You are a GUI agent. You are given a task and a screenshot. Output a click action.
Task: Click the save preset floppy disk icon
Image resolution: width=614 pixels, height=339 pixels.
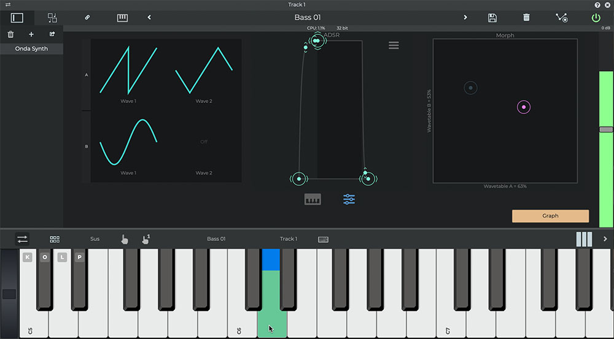coord(492,18)
